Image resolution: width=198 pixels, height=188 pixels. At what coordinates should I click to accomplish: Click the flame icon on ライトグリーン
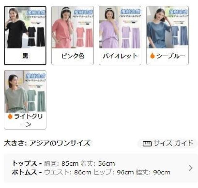pos(10,116)
